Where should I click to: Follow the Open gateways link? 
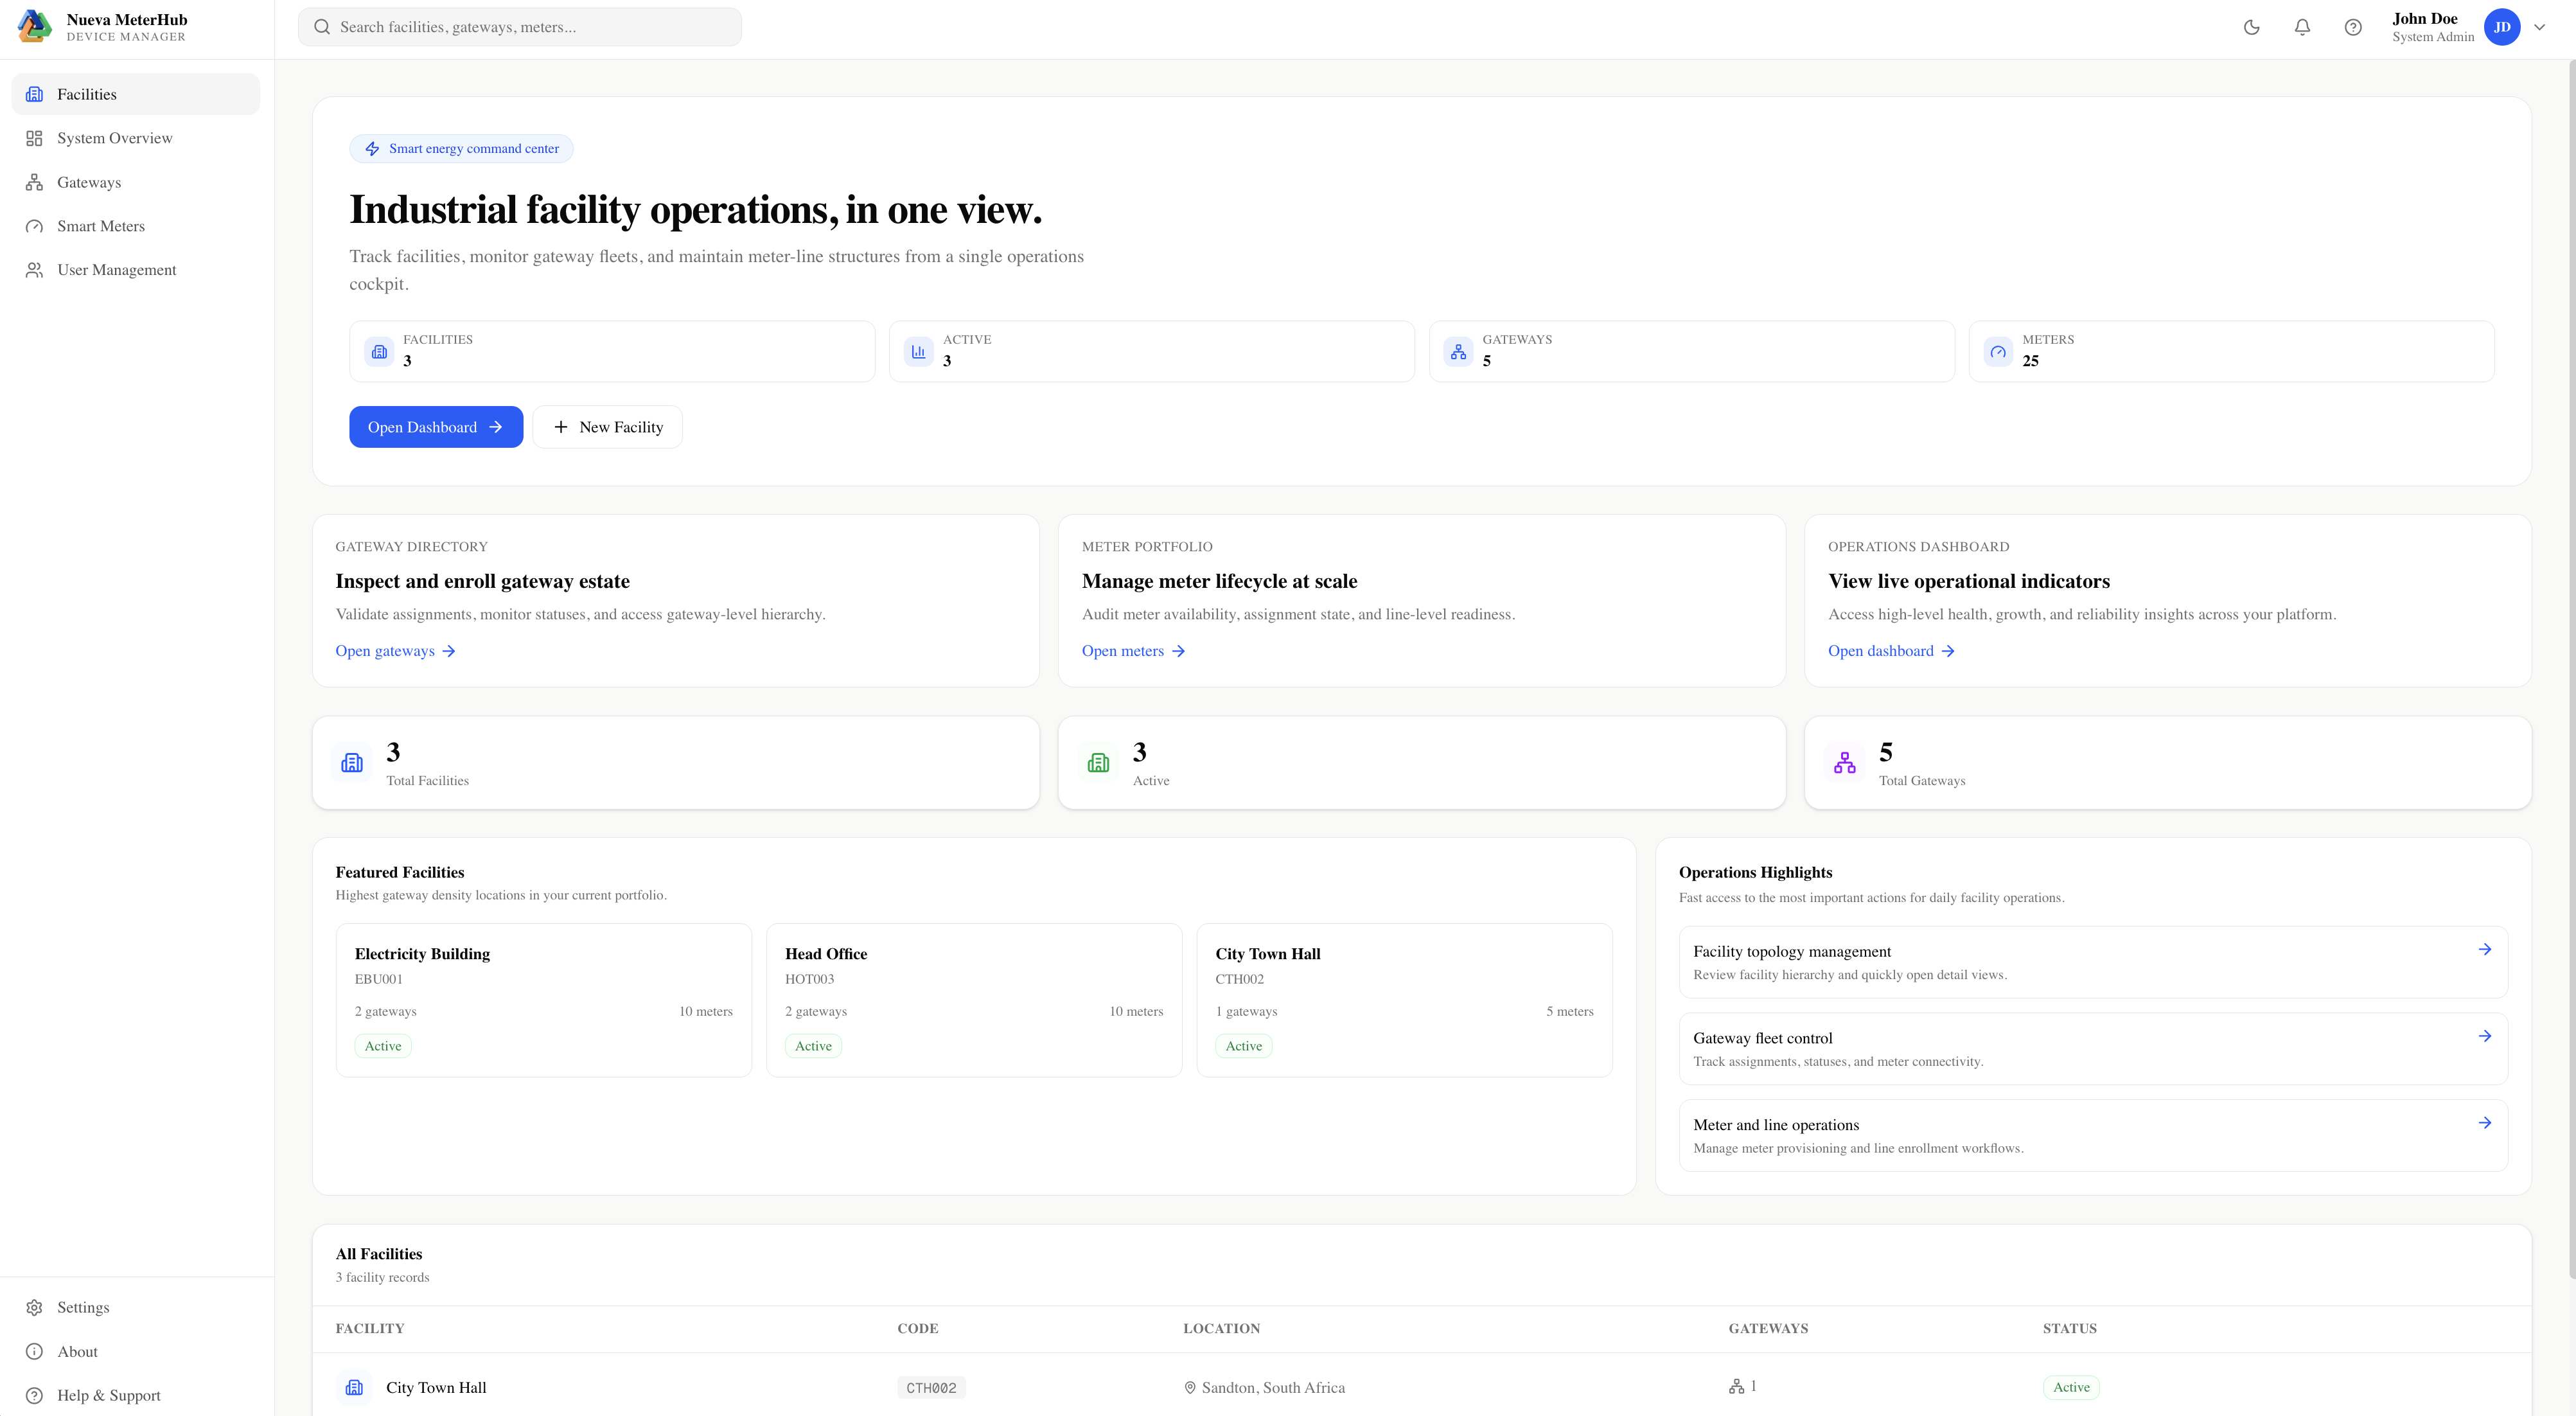(x=396, y=651)
